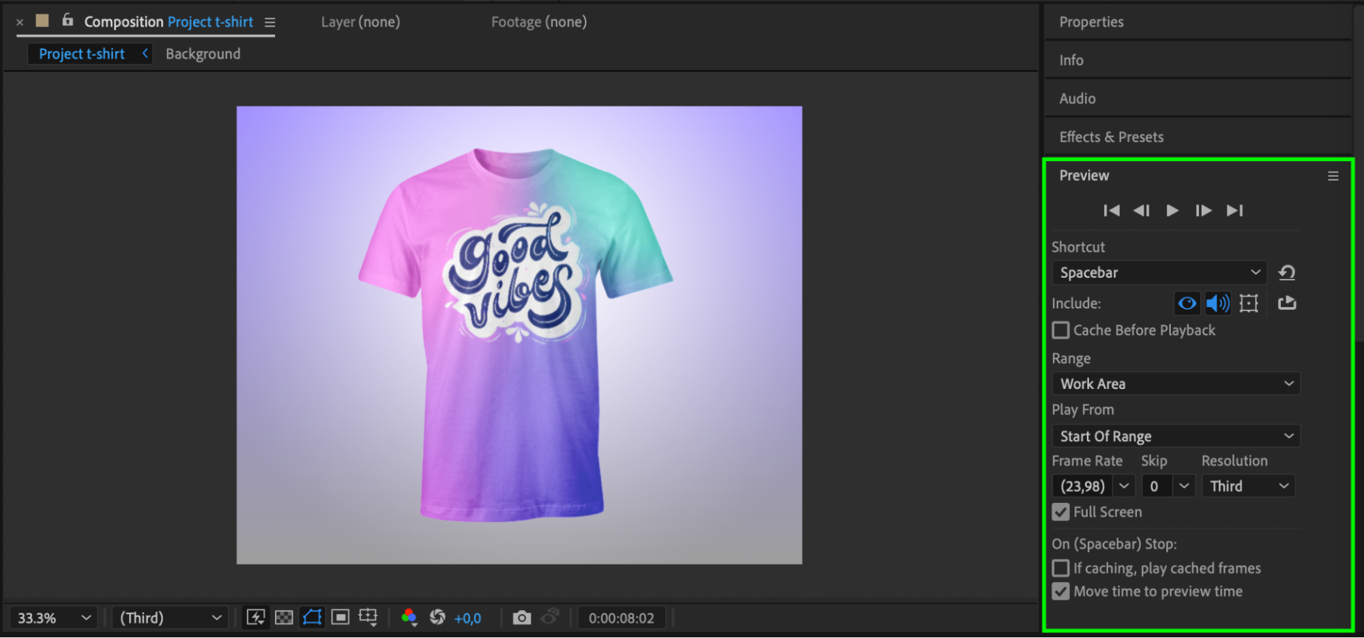This screenshot has height=638, width=1364.
Task: Click the composition label color swatch
Action: point(42,20)
